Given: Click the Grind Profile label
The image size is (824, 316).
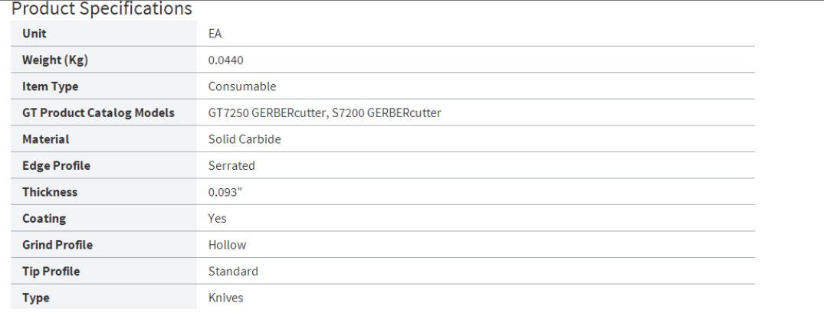Looking at the screenshot, I should (57, 245).
